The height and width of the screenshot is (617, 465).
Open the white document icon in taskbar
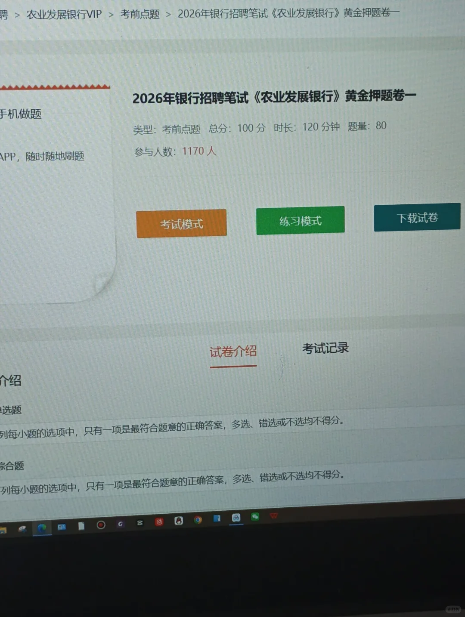point(81,526)
